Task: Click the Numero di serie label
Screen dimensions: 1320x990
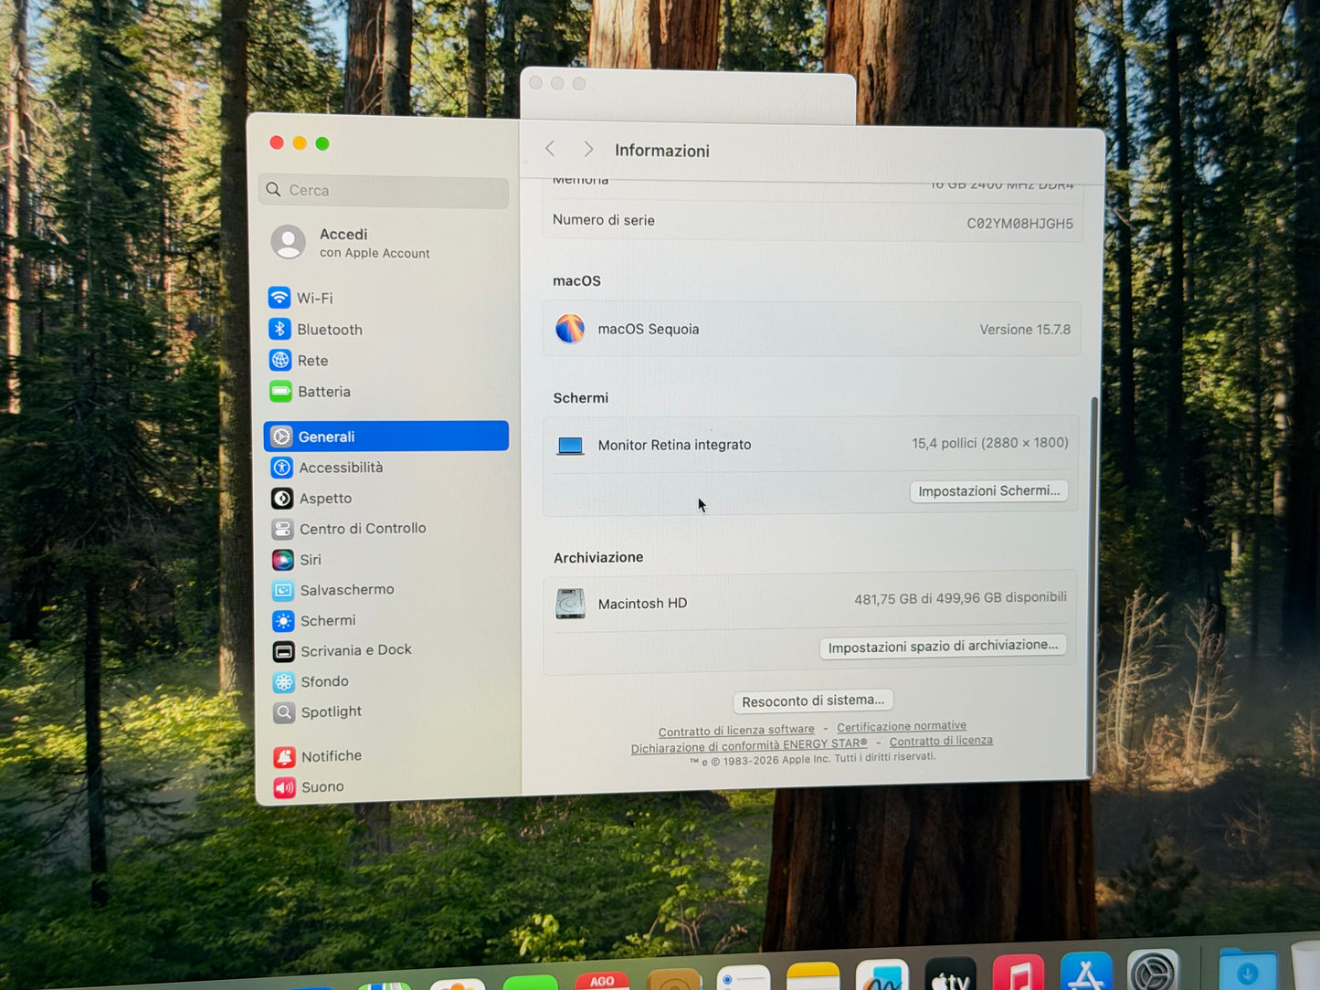Action: tap(603, 220)
